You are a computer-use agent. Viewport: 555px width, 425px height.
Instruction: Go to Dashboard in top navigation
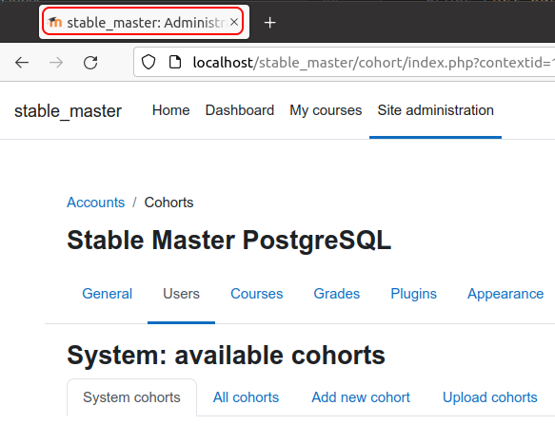coord(240,110)
